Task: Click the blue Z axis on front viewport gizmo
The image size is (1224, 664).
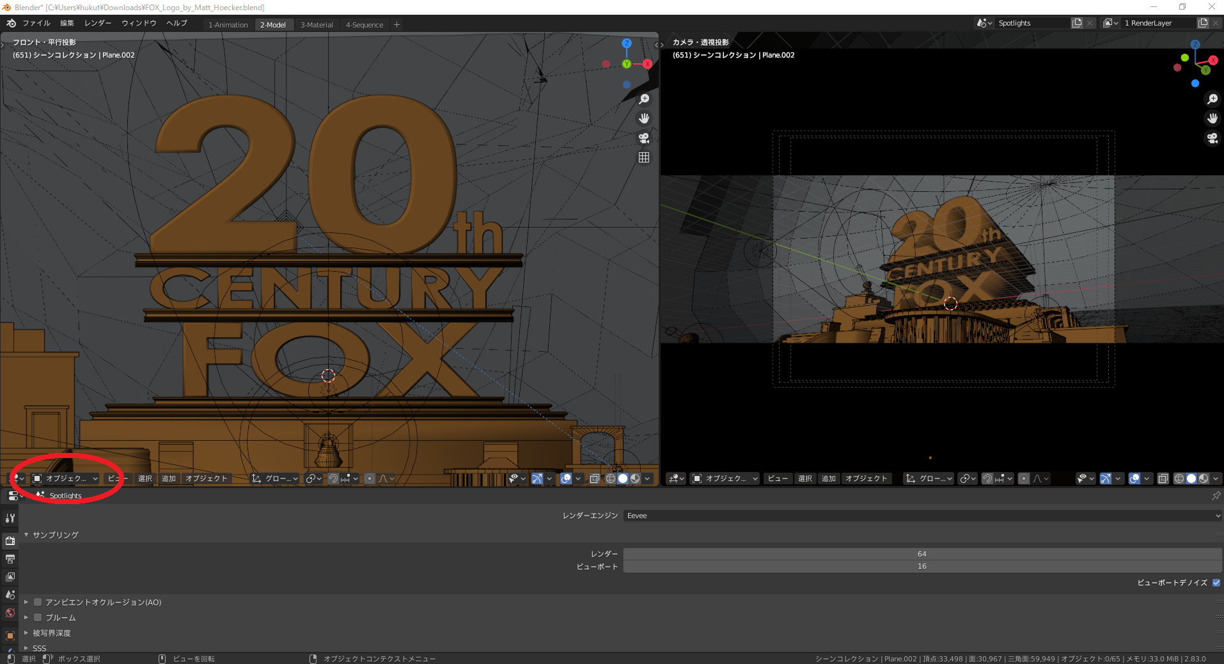Action: pos(627,43)
